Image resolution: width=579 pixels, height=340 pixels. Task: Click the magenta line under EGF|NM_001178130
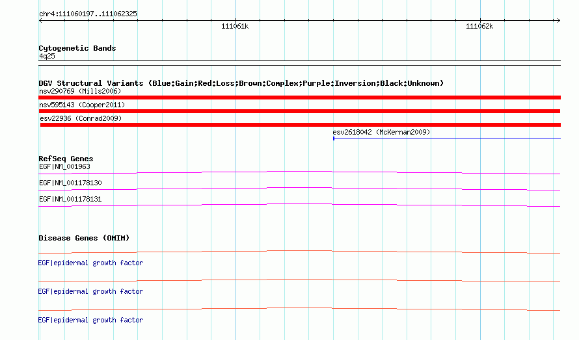coord(299,189)
